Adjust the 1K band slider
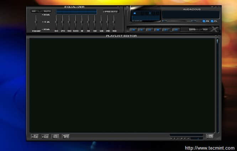 82,22
